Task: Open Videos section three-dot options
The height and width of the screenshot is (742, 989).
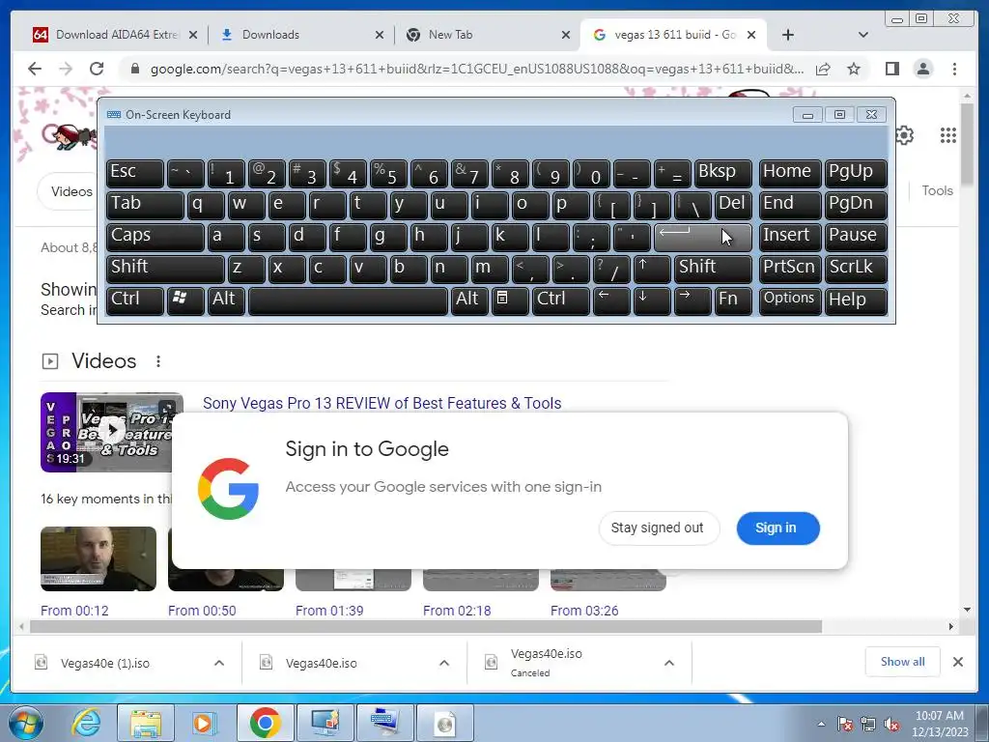Action: (158, 361)
